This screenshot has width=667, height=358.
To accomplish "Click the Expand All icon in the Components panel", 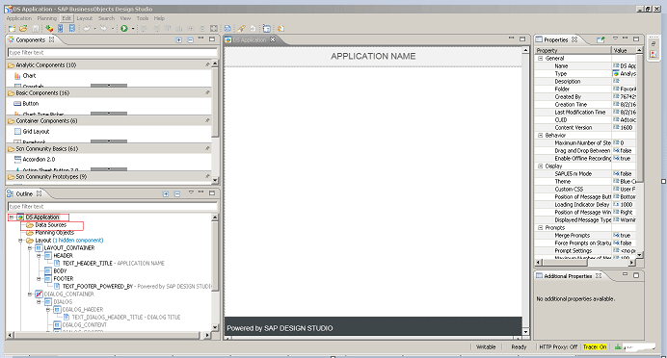I will click(178, 39).
